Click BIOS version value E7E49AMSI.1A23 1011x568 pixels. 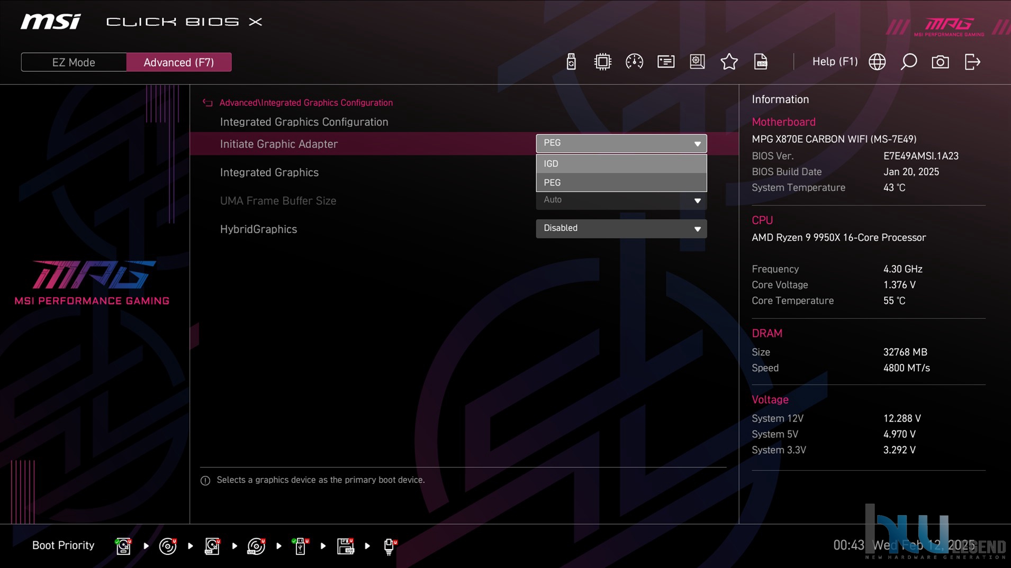coord(921,156)
